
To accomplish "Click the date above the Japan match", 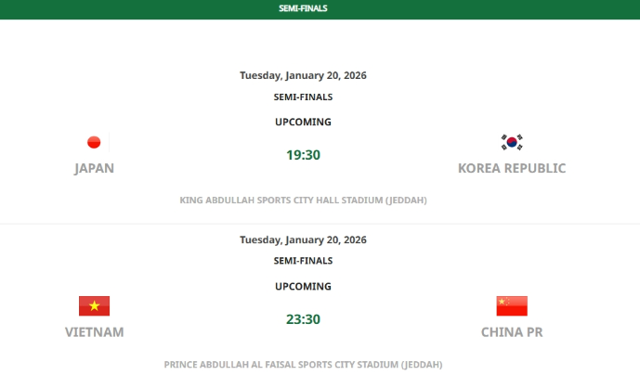I will point(303,75).
